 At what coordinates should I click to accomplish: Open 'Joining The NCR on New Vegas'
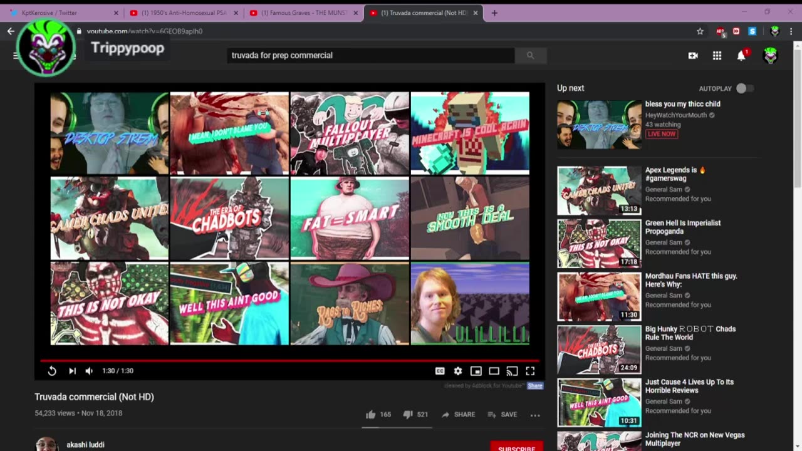click(695, 439)
